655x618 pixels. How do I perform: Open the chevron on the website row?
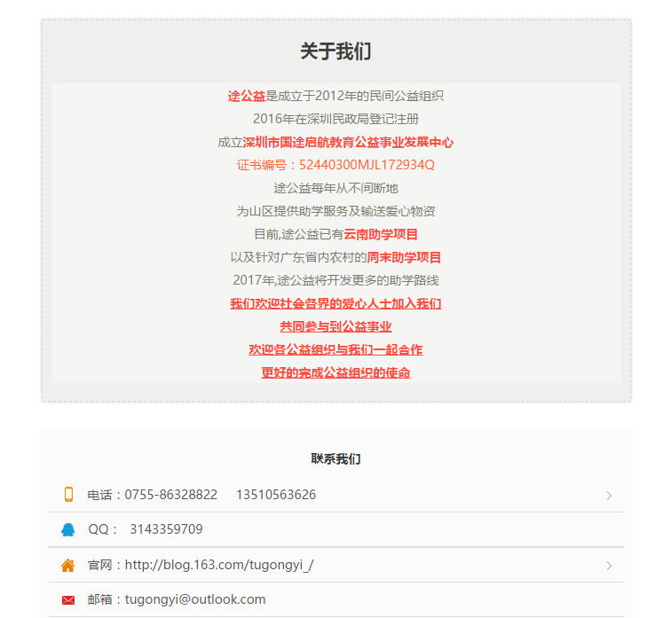[609, 566]
